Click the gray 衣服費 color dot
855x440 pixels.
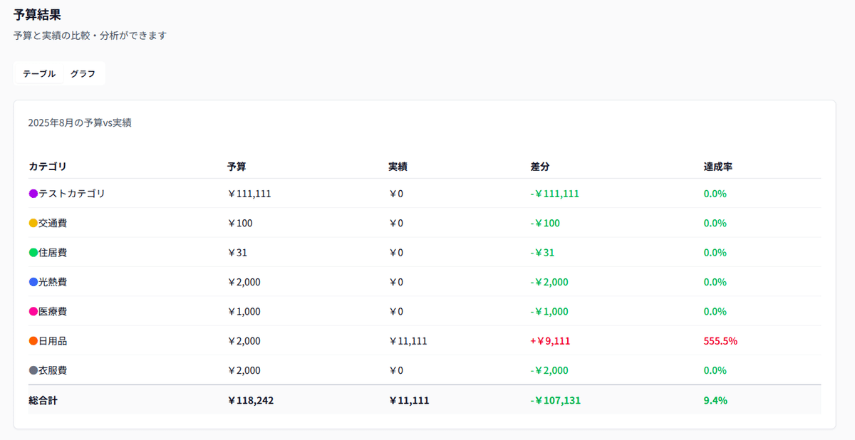(33, 371)
